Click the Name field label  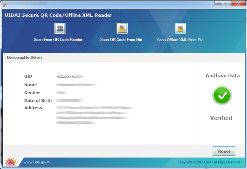[x=31, y=85]
